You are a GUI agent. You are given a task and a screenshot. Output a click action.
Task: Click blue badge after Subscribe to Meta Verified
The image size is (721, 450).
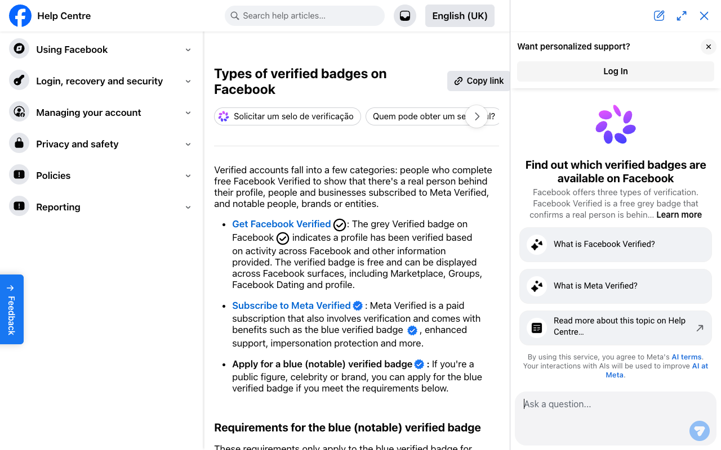tap(358, 306)
